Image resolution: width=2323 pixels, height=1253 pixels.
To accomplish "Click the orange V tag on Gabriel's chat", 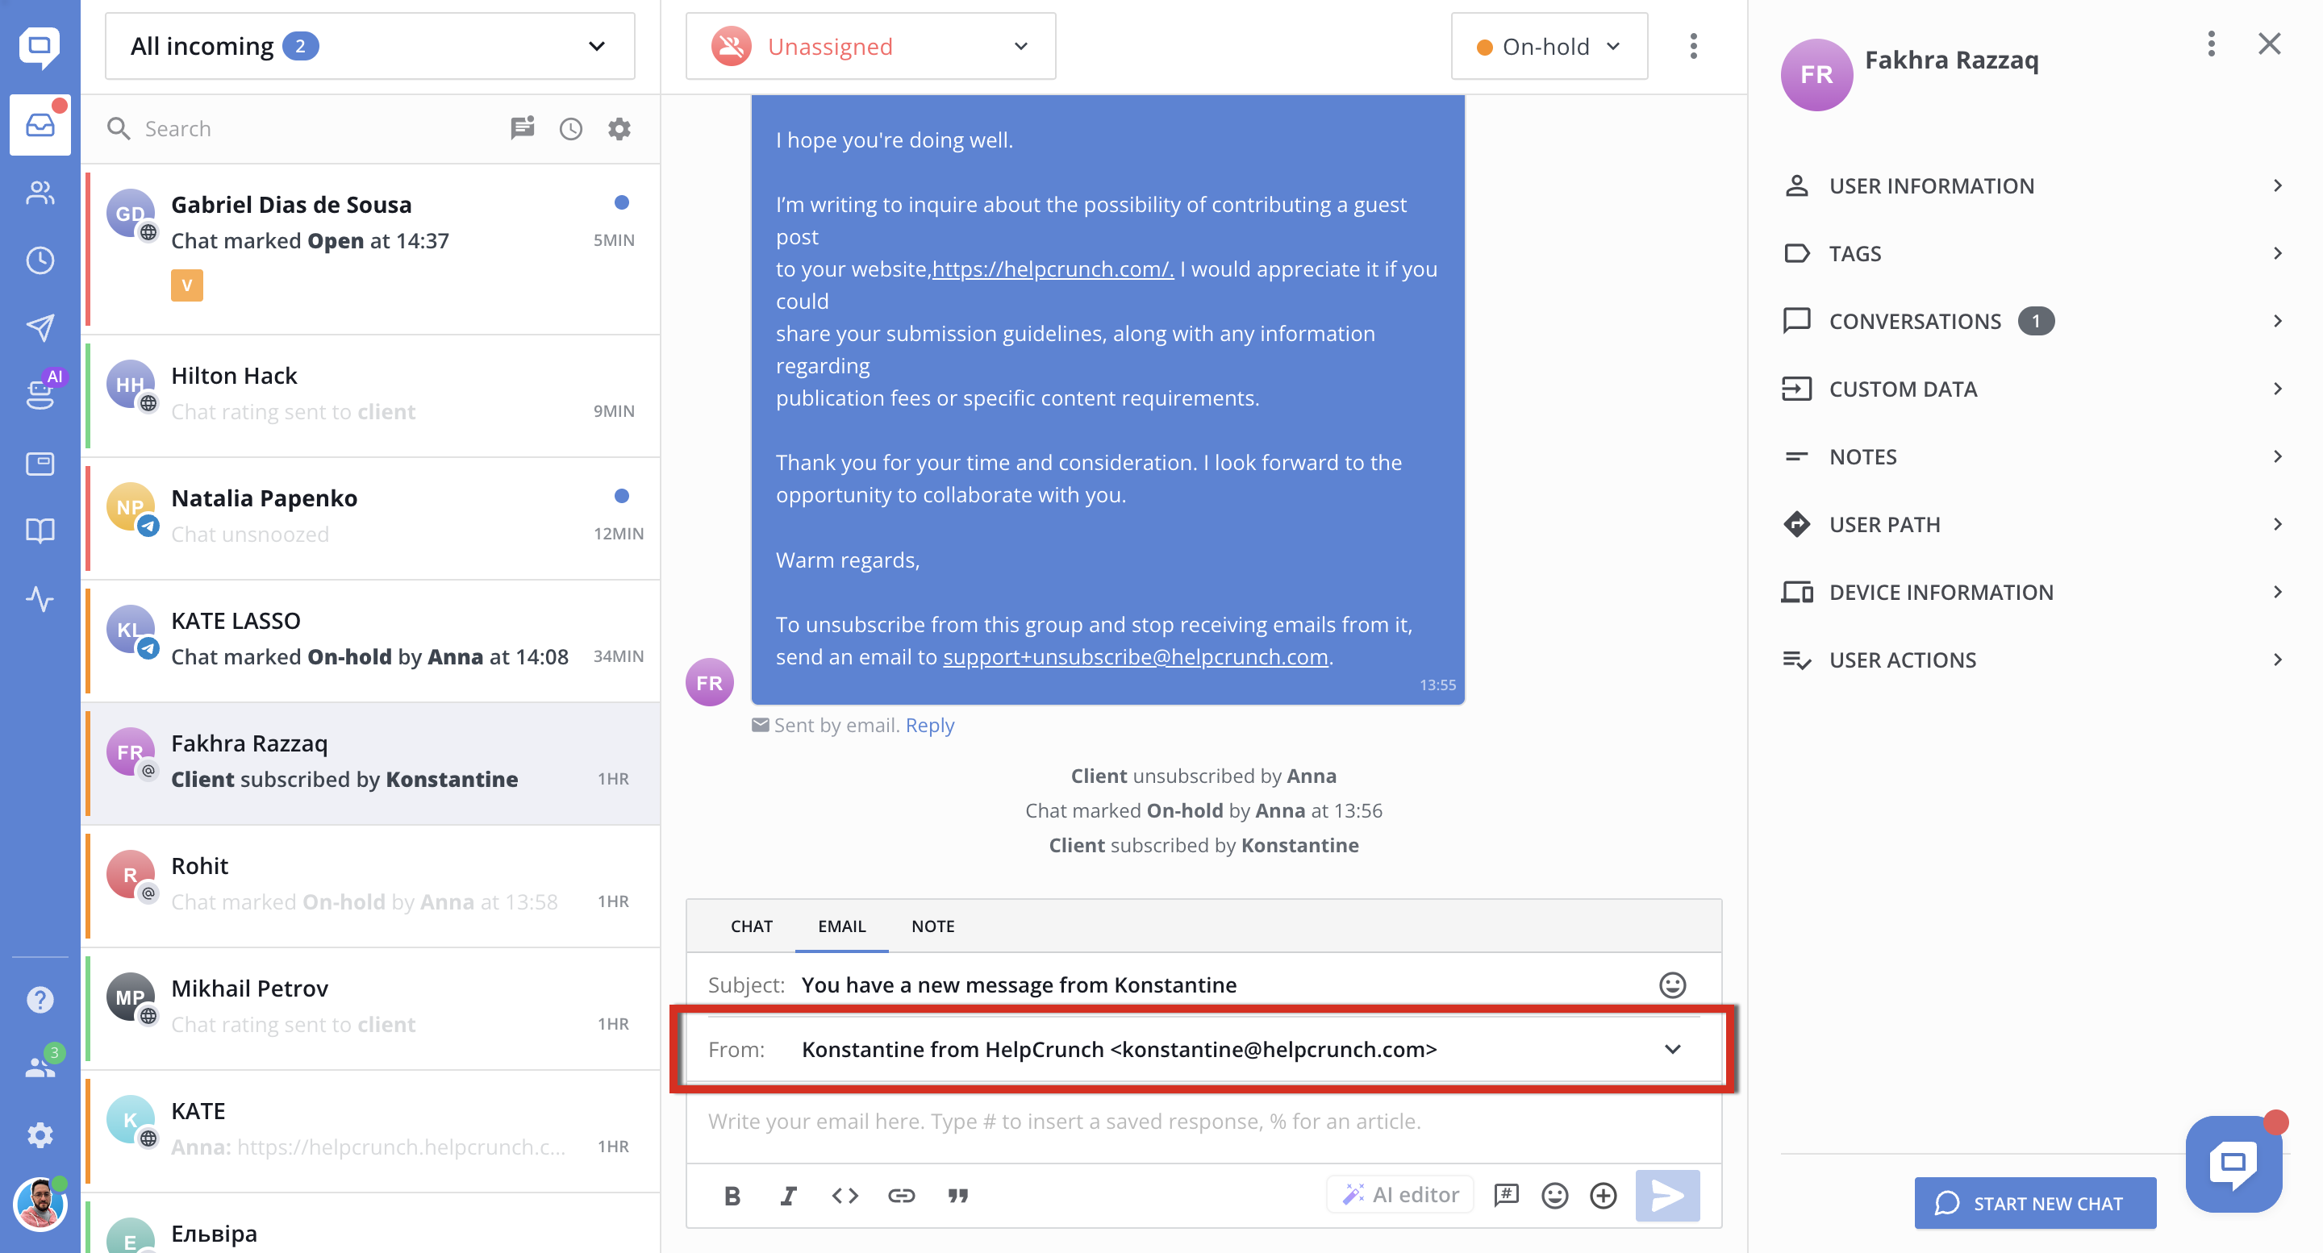I will tap(186, 285).
